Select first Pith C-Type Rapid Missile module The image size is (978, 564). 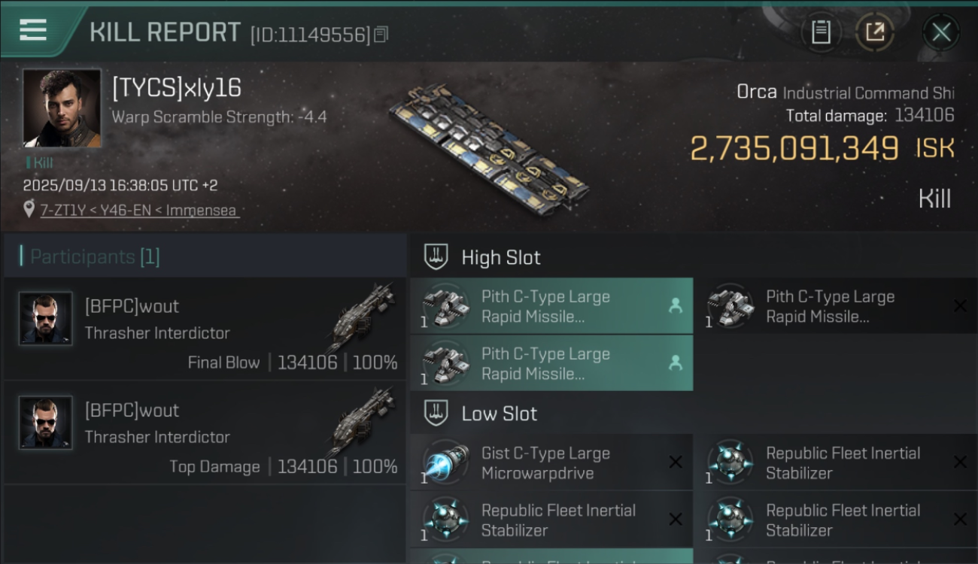(545, 306)
